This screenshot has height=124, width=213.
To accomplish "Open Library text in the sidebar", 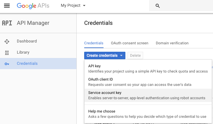I will [23, 52].
